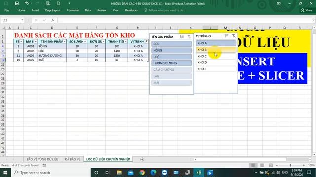Click the New document icon in quick access toolbar

click(58, 3)
